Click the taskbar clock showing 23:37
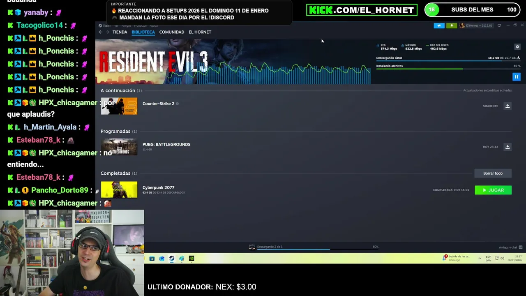Viewport: 526px width, 296px height. coord(514,258)
